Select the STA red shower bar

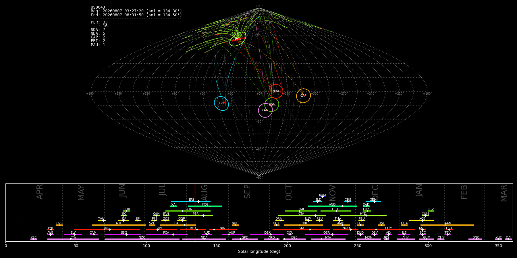pos(301,230)
